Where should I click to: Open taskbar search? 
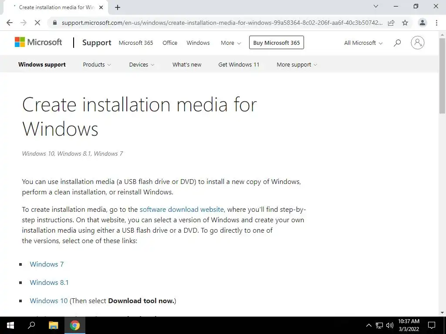point(31,325)
